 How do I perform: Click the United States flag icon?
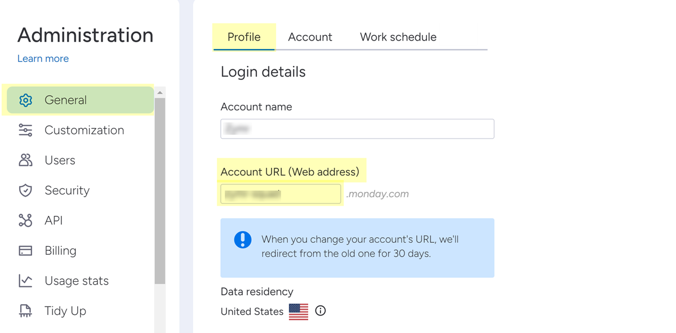pyautogui.click(x=299, y=312)
